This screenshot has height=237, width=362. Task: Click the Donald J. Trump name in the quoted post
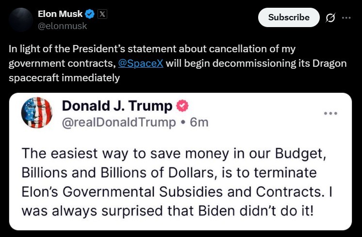tap(117, 106)
